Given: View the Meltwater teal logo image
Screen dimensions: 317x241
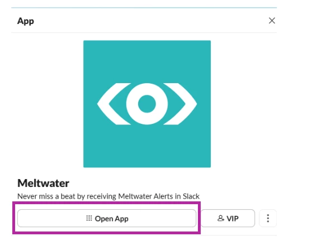Looking at the screenshot, I should pyautogui.click(x=147, y=104).
